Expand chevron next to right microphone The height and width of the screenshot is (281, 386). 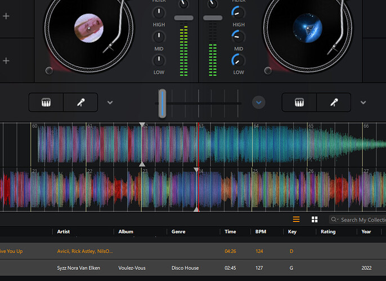[363, 102]
